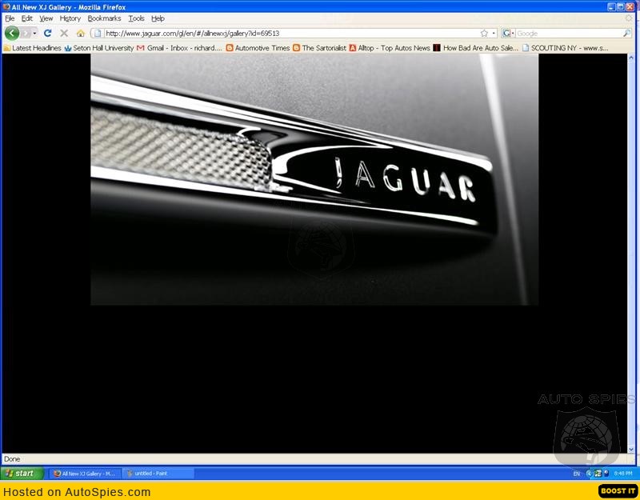Screen dimensions: 640x500
Task: Open the Edit menu
Action: coord(27,18)
